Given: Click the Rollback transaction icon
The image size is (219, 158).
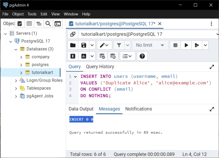Looking at the screenshot, I should pyautogui.click(x=113, y=56).
